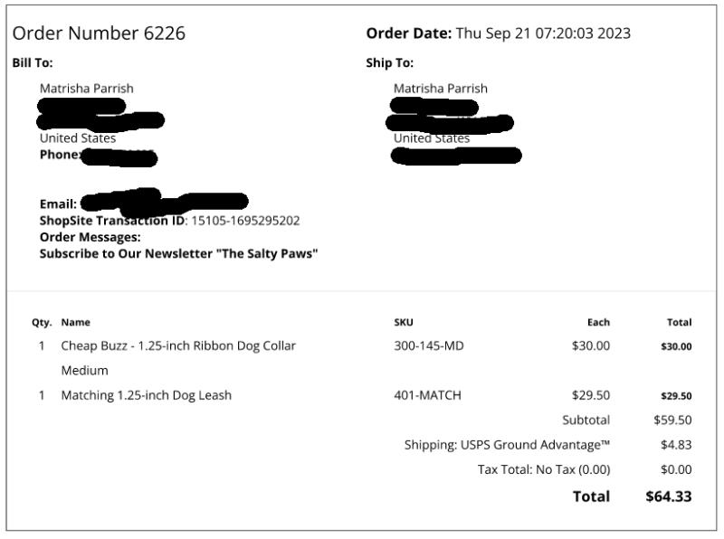
Task: Click Matrisha Parrish under Bill To
Action: click(x=86, y=88)
